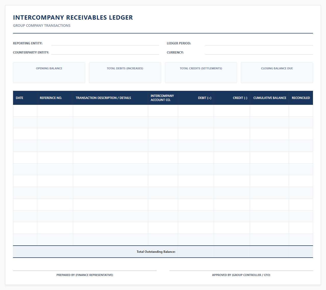Viewport: 326px width, 290px height.
Task: Click the RECONCILED column header
Action: 301,98
